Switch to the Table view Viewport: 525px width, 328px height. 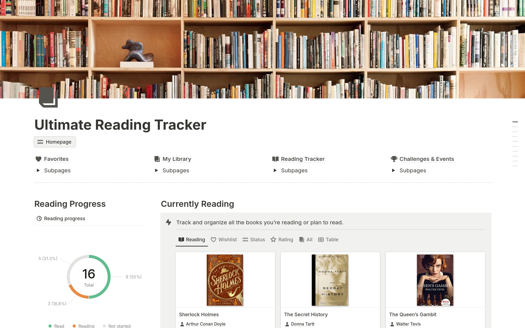click(328, 239)
